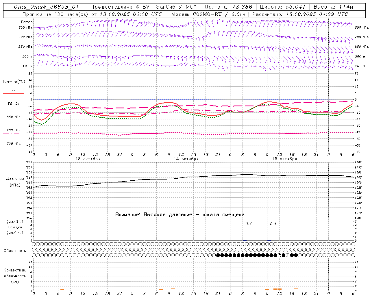Image resolution: width=370 pixels, height=296 pixels.
Task: Click the pink dash-dot 700 гПа legend line
Action: (x=13, y=134)
